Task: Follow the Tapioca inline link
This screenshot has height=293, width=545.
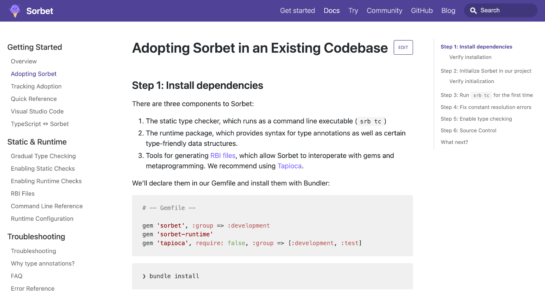Action: coord(290,166)
